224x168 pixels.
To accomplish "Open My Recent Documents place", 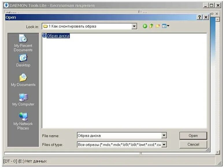I will click(23, 43).
